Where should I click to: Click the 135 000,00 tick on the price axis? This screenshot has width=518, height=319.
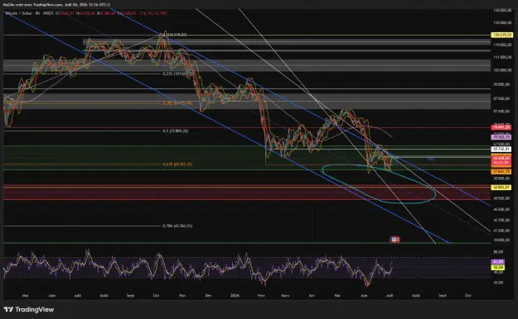pos(502,23)
